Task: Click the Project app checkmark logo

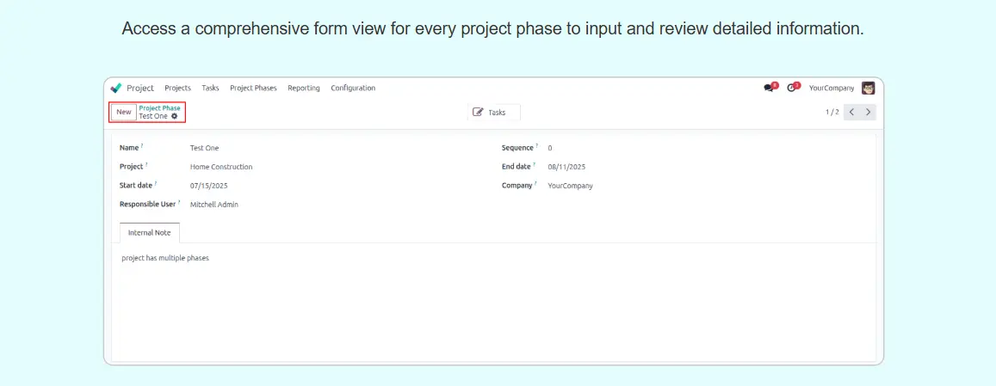Action: point(116,88)
